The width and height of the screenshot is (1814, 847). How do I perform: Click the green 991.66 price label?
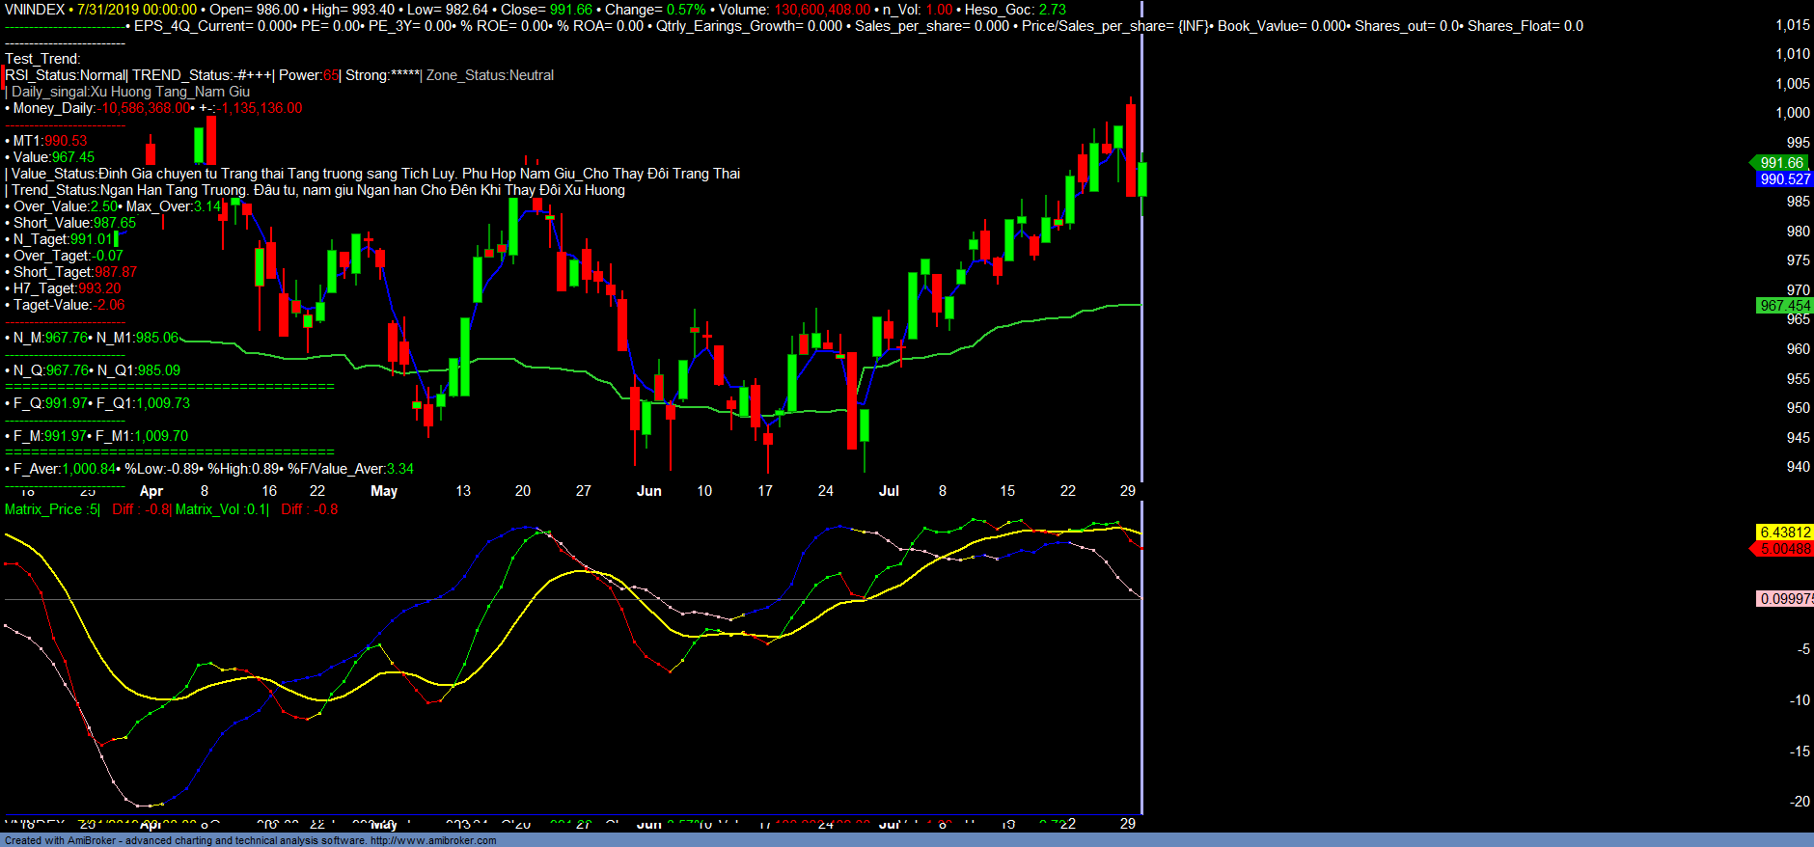[1781, 163]
